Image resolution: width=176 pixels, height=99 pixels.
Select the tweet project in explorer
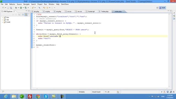[x=8, y=22]
